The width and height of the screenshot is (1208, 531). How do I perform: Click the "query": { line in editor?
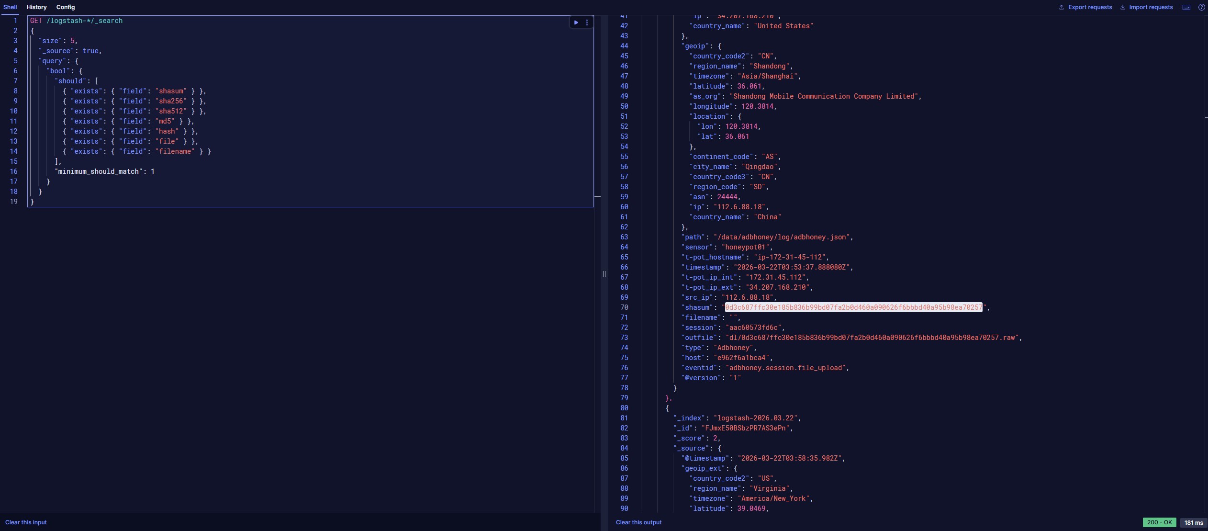pos(58,61)
